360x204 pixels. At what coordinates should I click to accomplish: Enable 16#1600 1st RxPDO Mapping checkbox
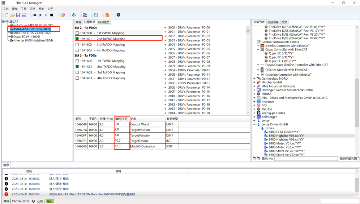pos(77,33)
